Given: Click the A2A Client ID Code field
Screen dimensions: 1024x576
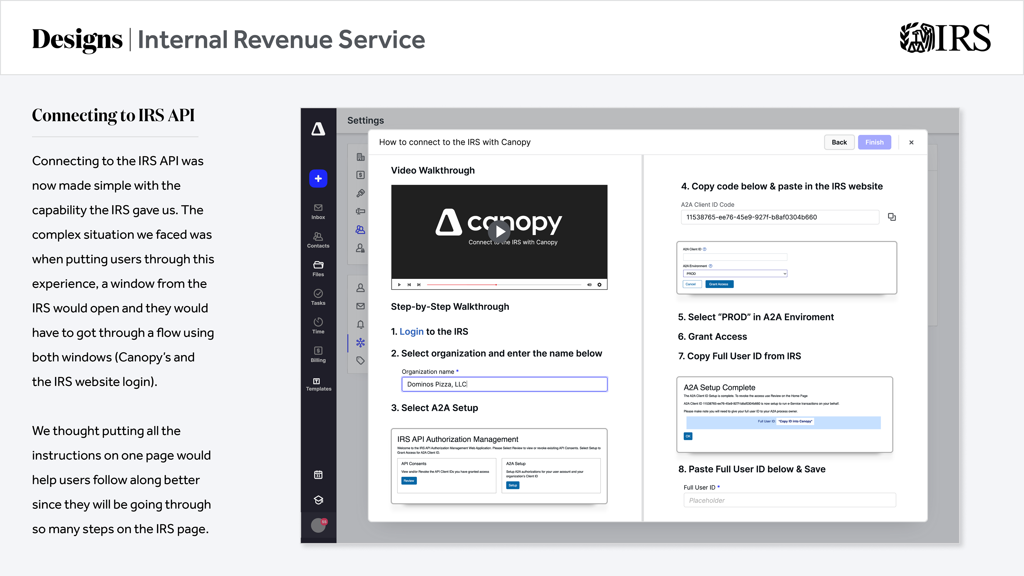Looking at the screenshot, I should pyautogui.click(x=780, y=217).
